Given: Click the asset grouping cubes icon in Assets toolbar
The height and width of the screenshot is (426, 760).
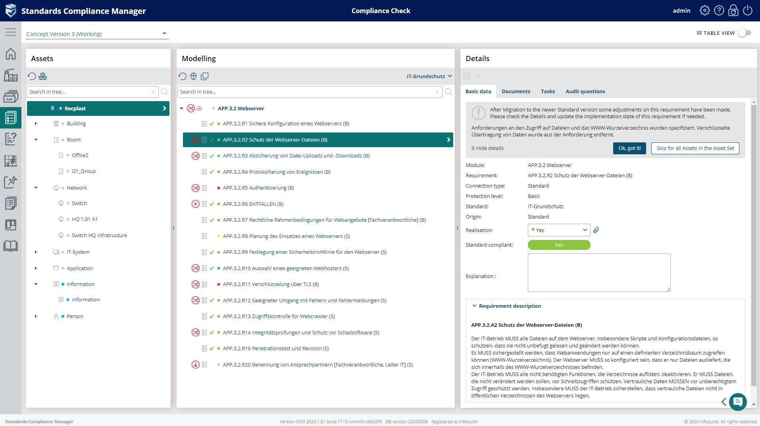Looking at the screenshot, I should click(x=43, y=76).
